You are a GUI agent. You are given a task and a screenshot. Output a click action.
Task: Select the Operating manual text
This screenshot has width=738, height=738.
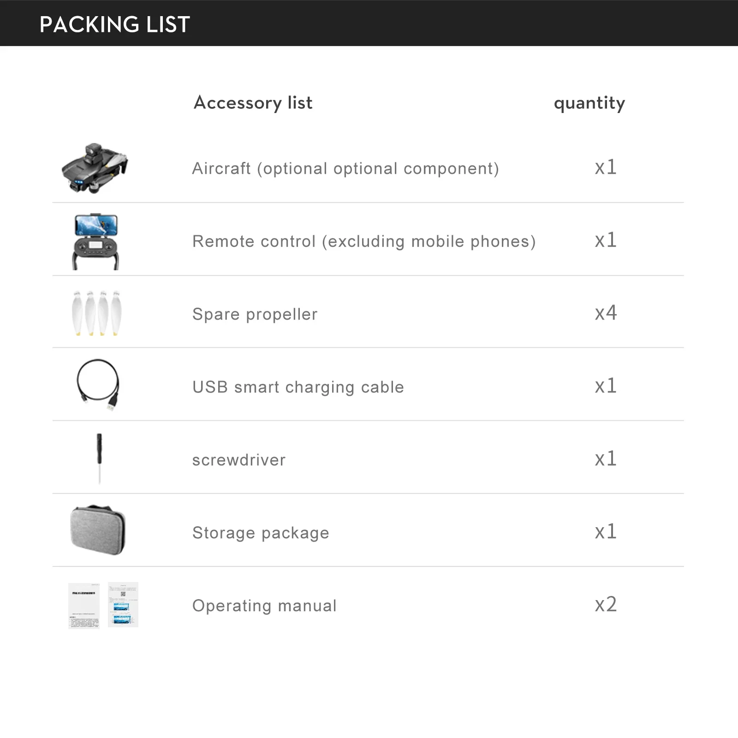tap(264, 606)
